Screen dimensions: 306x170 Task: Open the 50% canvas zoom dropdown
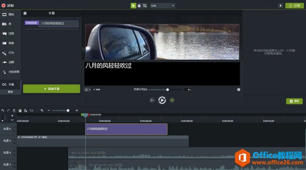point(162,6)
